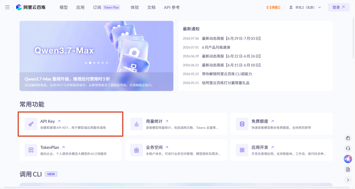The image size is (355, 189).
Task: Open the 文档 menu
Action: coord(151,7)
